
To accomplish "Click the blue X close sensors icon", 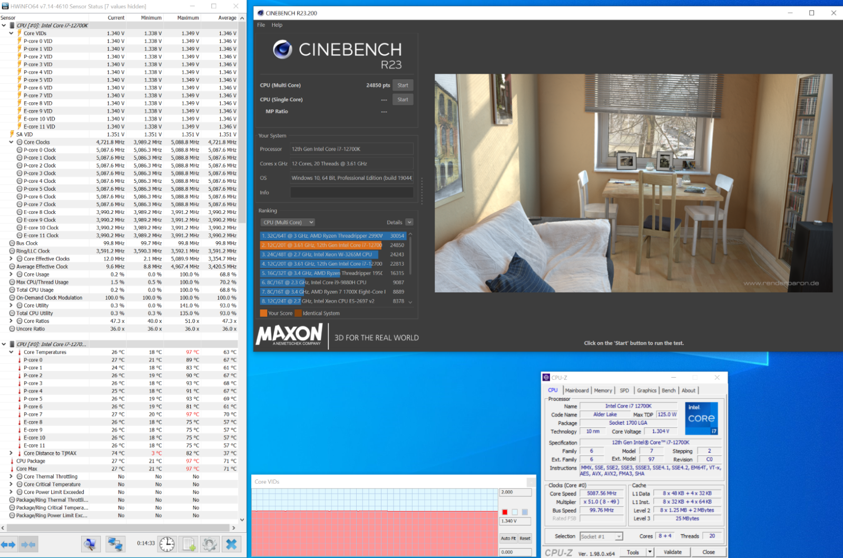I will pyautogui.click(x=231, y=544).
